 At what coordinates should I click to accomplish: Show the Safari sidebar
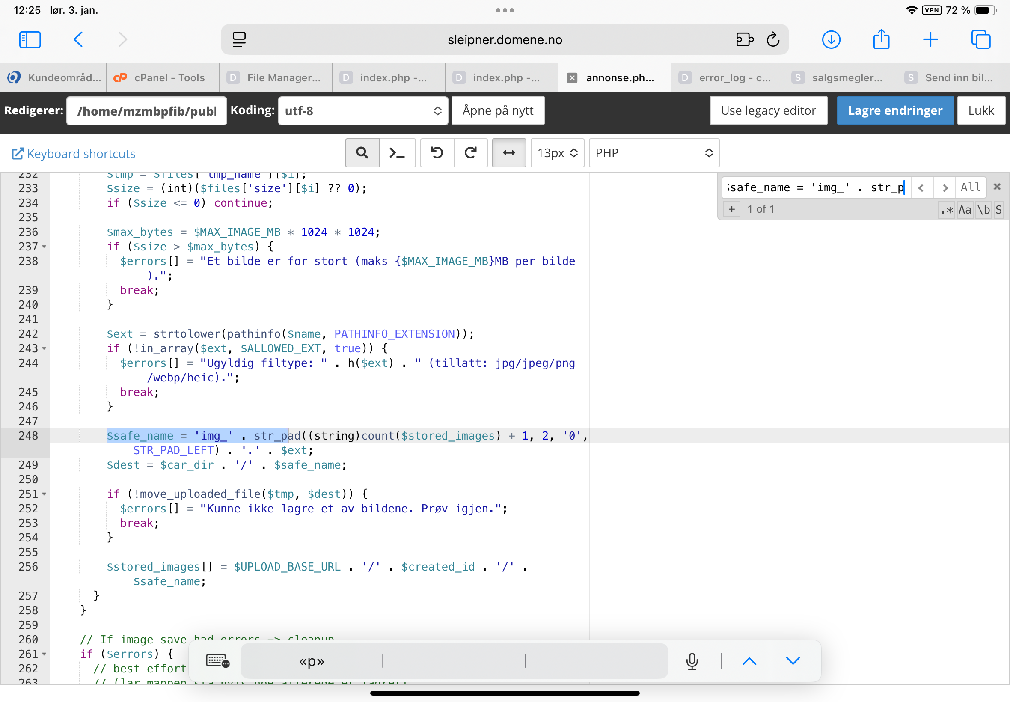pos(30,39)
